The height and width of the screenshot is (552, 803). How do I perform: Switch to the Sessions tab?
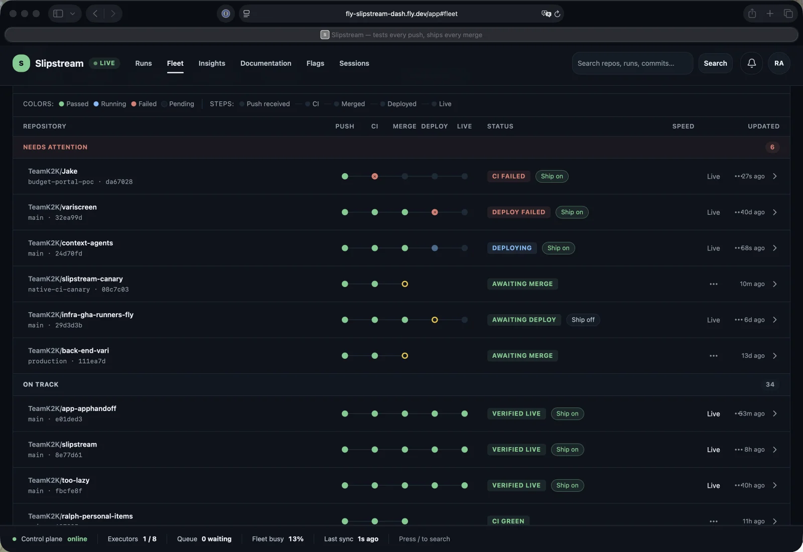coord(354,63)
